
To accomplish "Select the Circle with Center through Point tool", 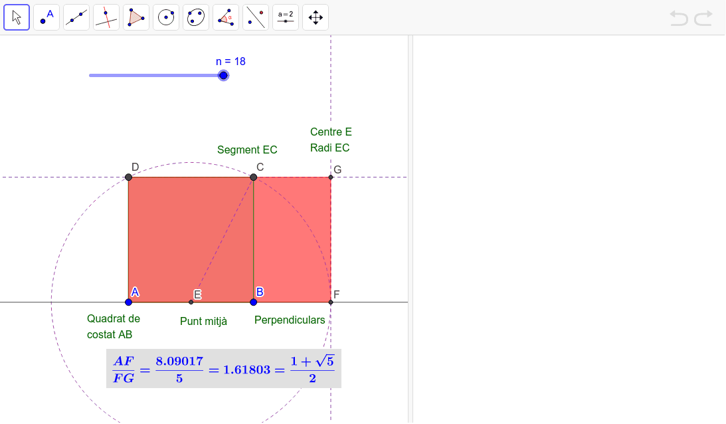I will 166,17.
